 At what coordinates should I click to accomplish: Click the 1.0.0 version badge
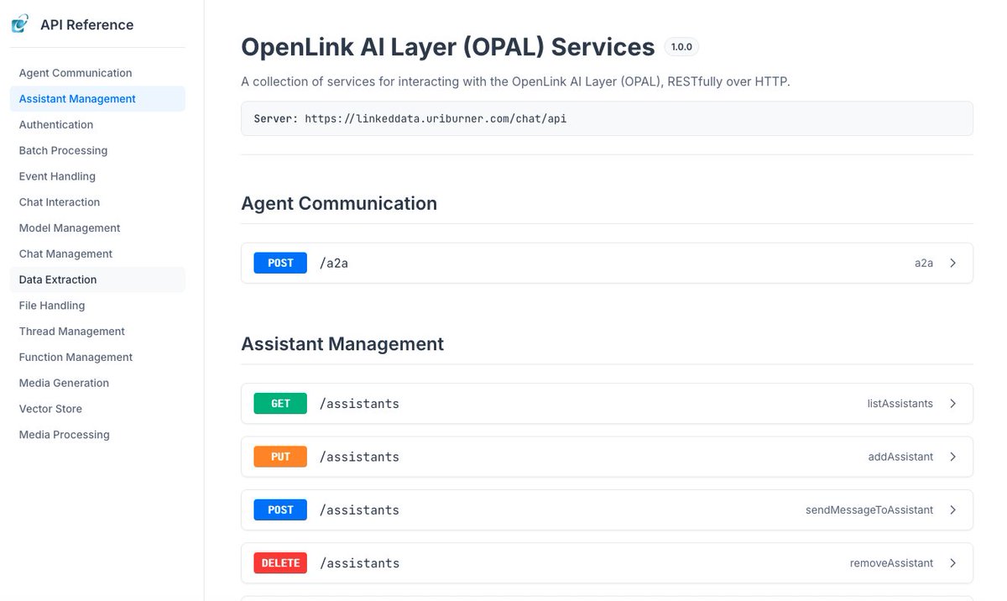[x=681, y=47]
